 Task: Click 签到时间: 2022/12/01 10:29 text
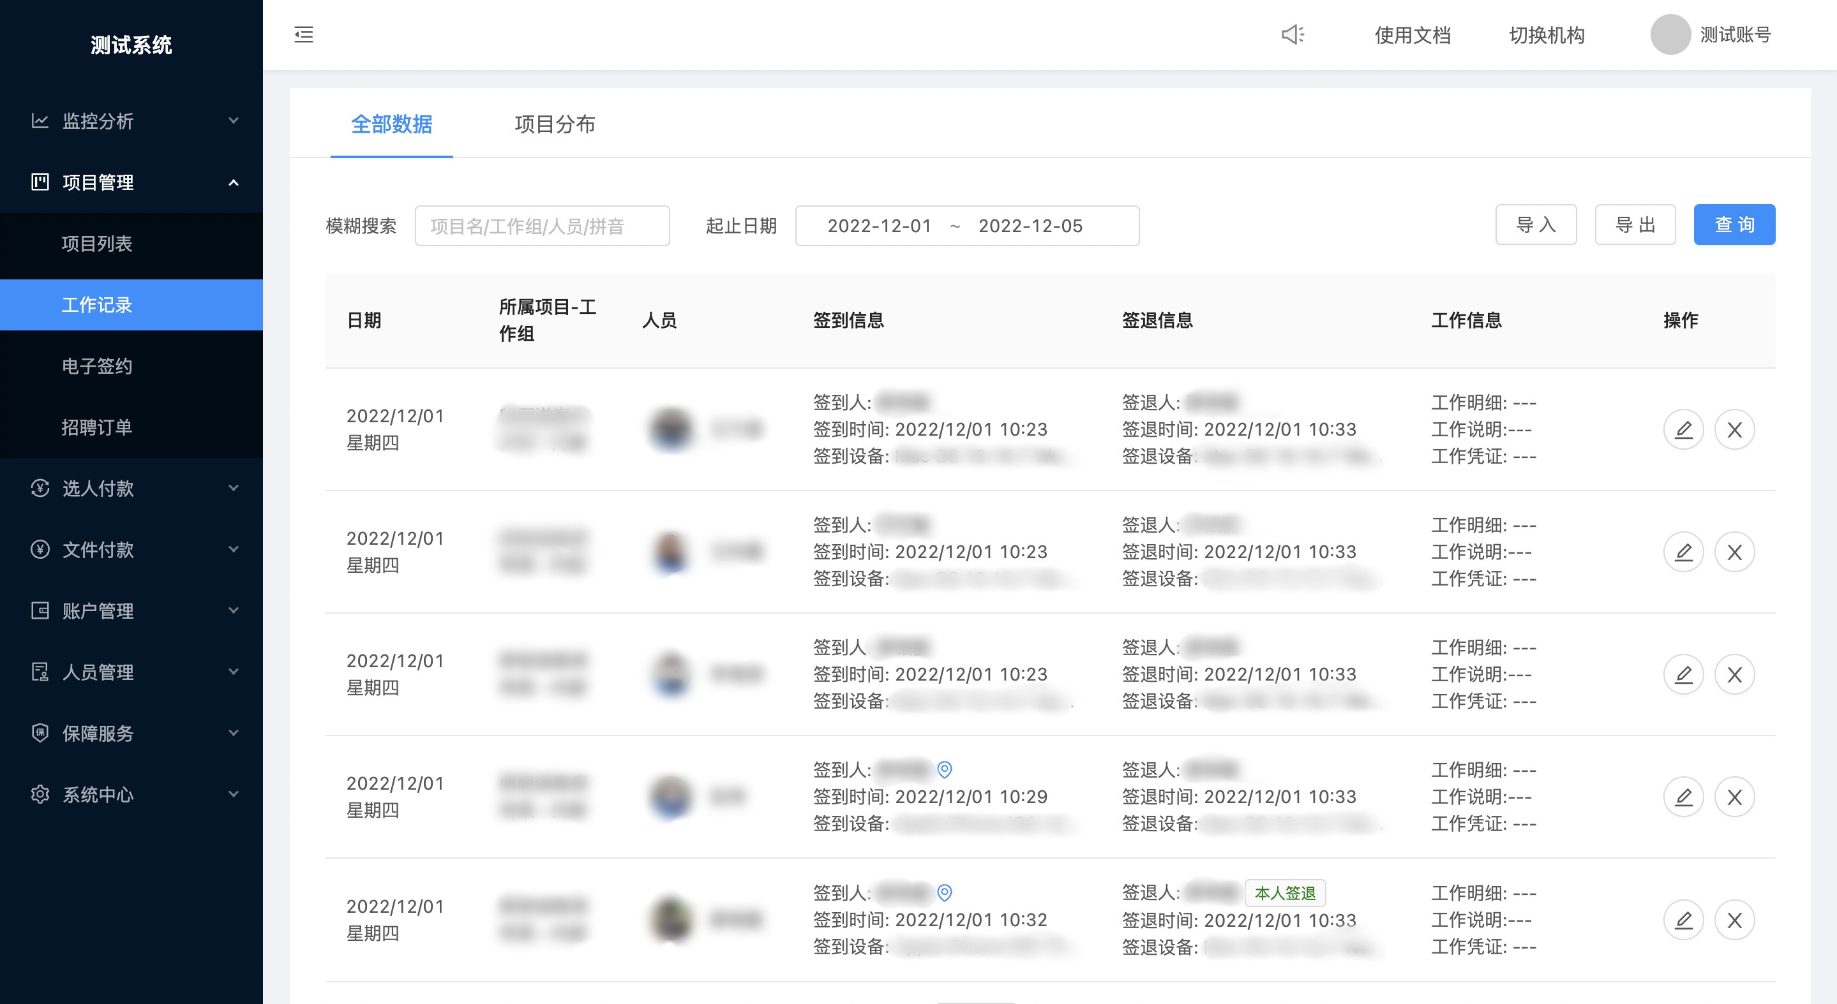click(x=930, y=797)
